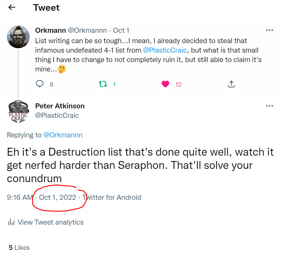Image resolution: width=289 pixels, height=259 pixels.
Task: Click the analytics bar chart icon
Action: (x=11, y=222)
